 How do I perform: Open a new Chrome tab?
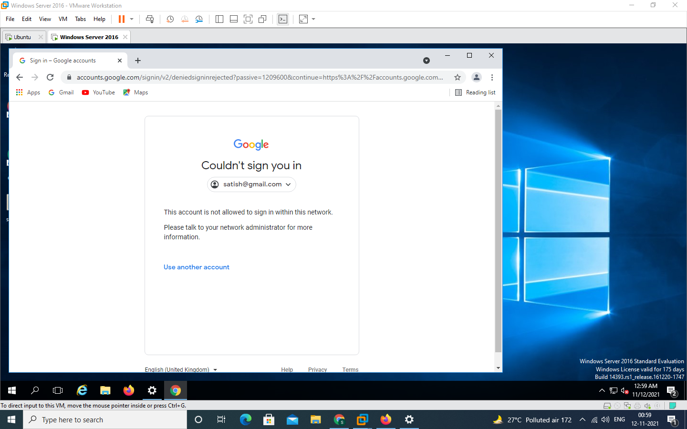(x=138, y=61)
